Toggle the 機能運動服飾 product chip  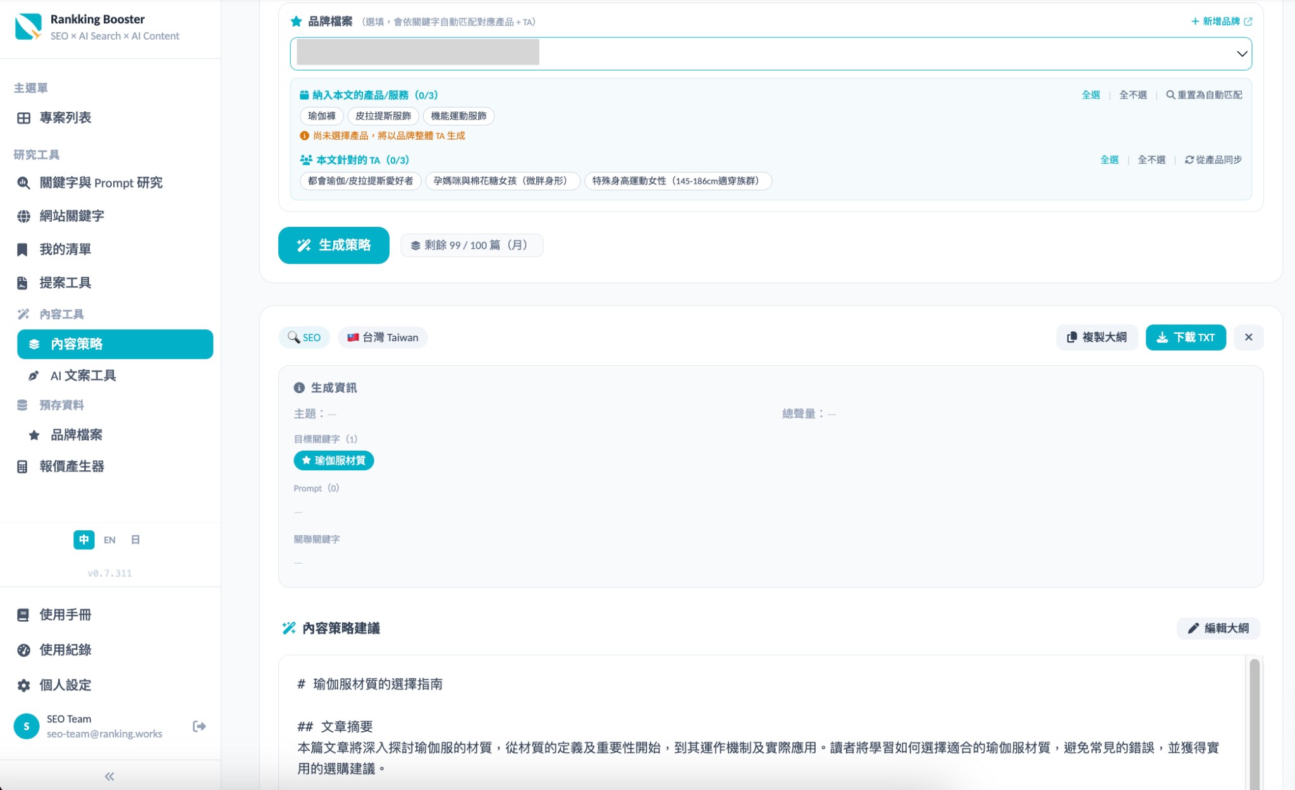coord(458,116)
